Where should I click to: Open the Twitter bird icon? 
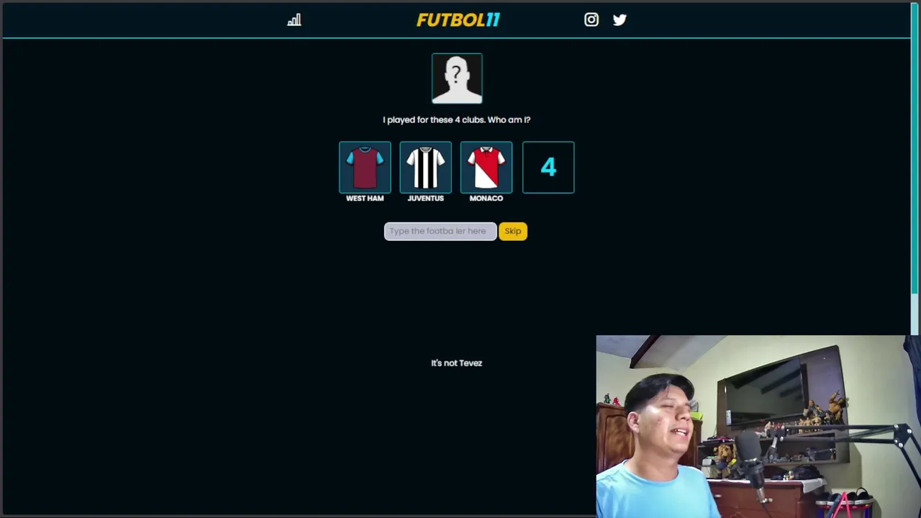620,20
